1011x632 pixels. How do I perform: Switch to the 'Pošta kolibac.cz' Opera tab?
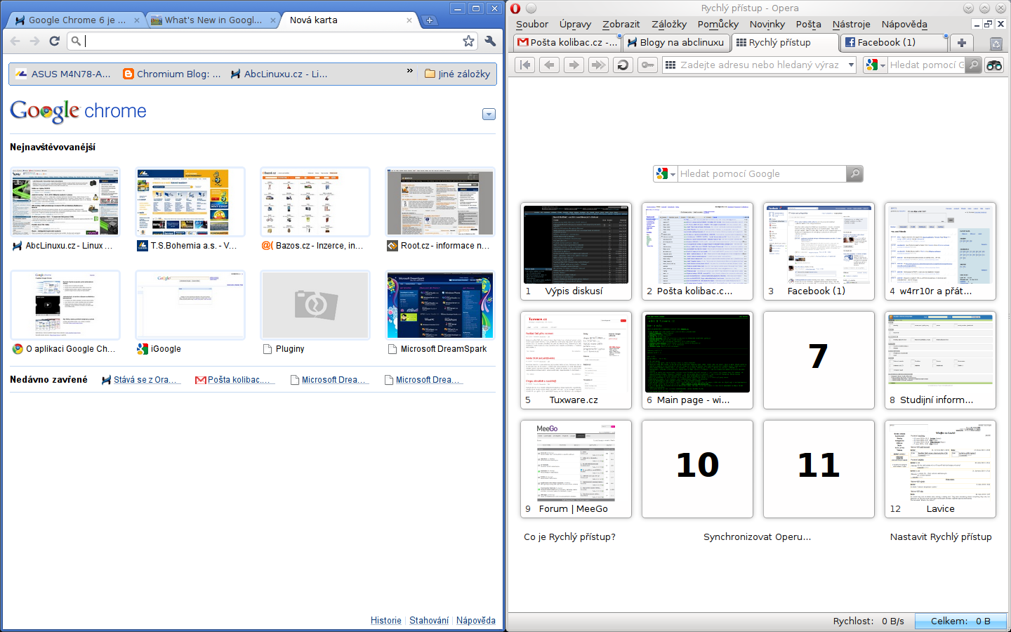click(x=567, y=43)
